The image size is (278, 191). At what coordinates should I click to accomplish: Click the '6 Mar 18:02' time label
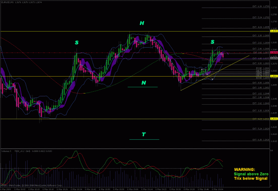[20, 189]
